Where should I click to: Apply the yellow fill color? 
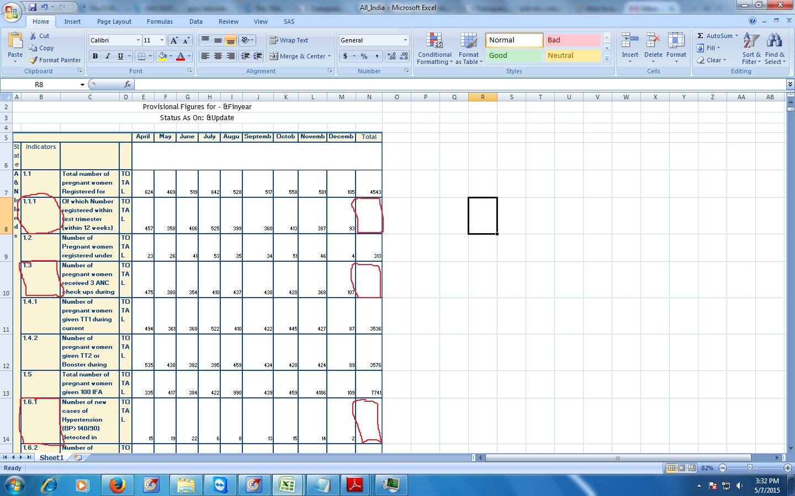pos(162,56)
